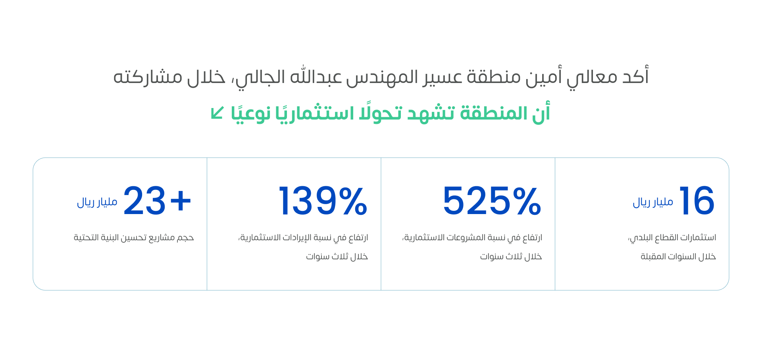
Task: Click the green diagonal arrow icon
Action: pyautogui.click(x=217, y=113)
